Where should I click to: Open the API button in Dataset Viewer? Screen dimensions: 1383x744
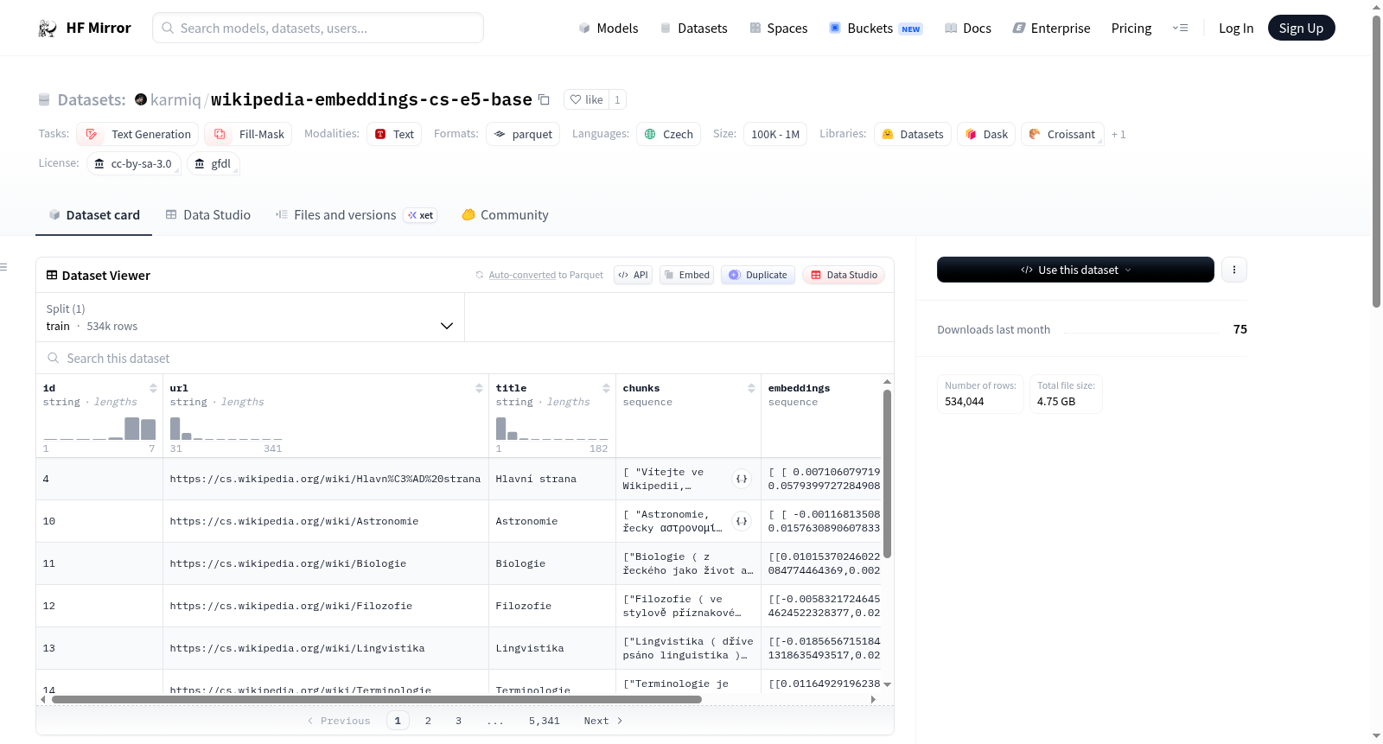[633, 275]
